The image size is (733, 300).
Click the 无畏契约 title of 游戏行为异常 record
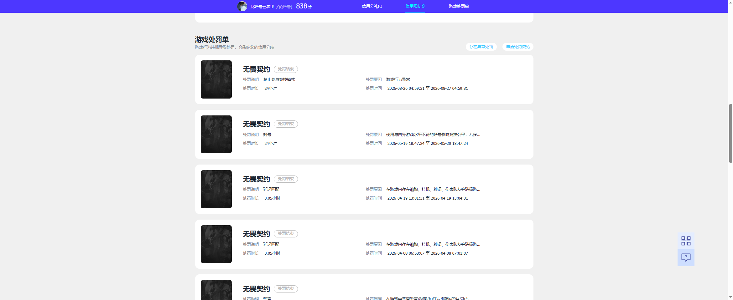click(256, 69)
